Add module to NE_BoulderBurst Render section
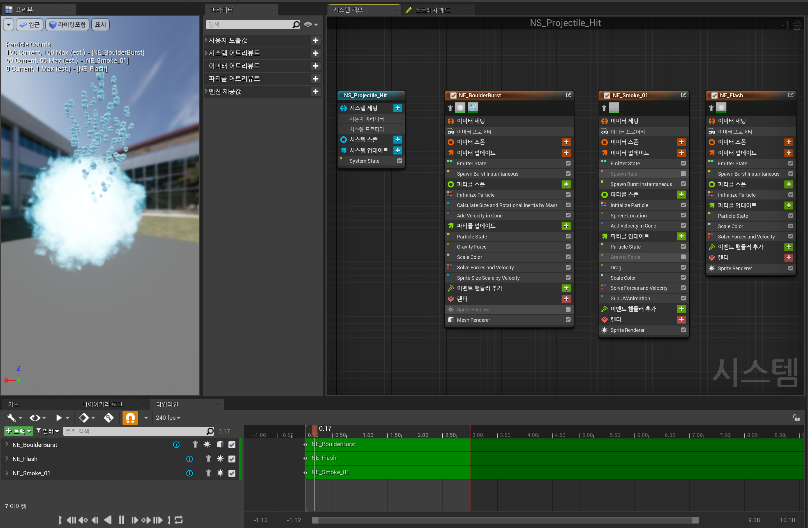The image size is (808, 528). pos(566,299)
